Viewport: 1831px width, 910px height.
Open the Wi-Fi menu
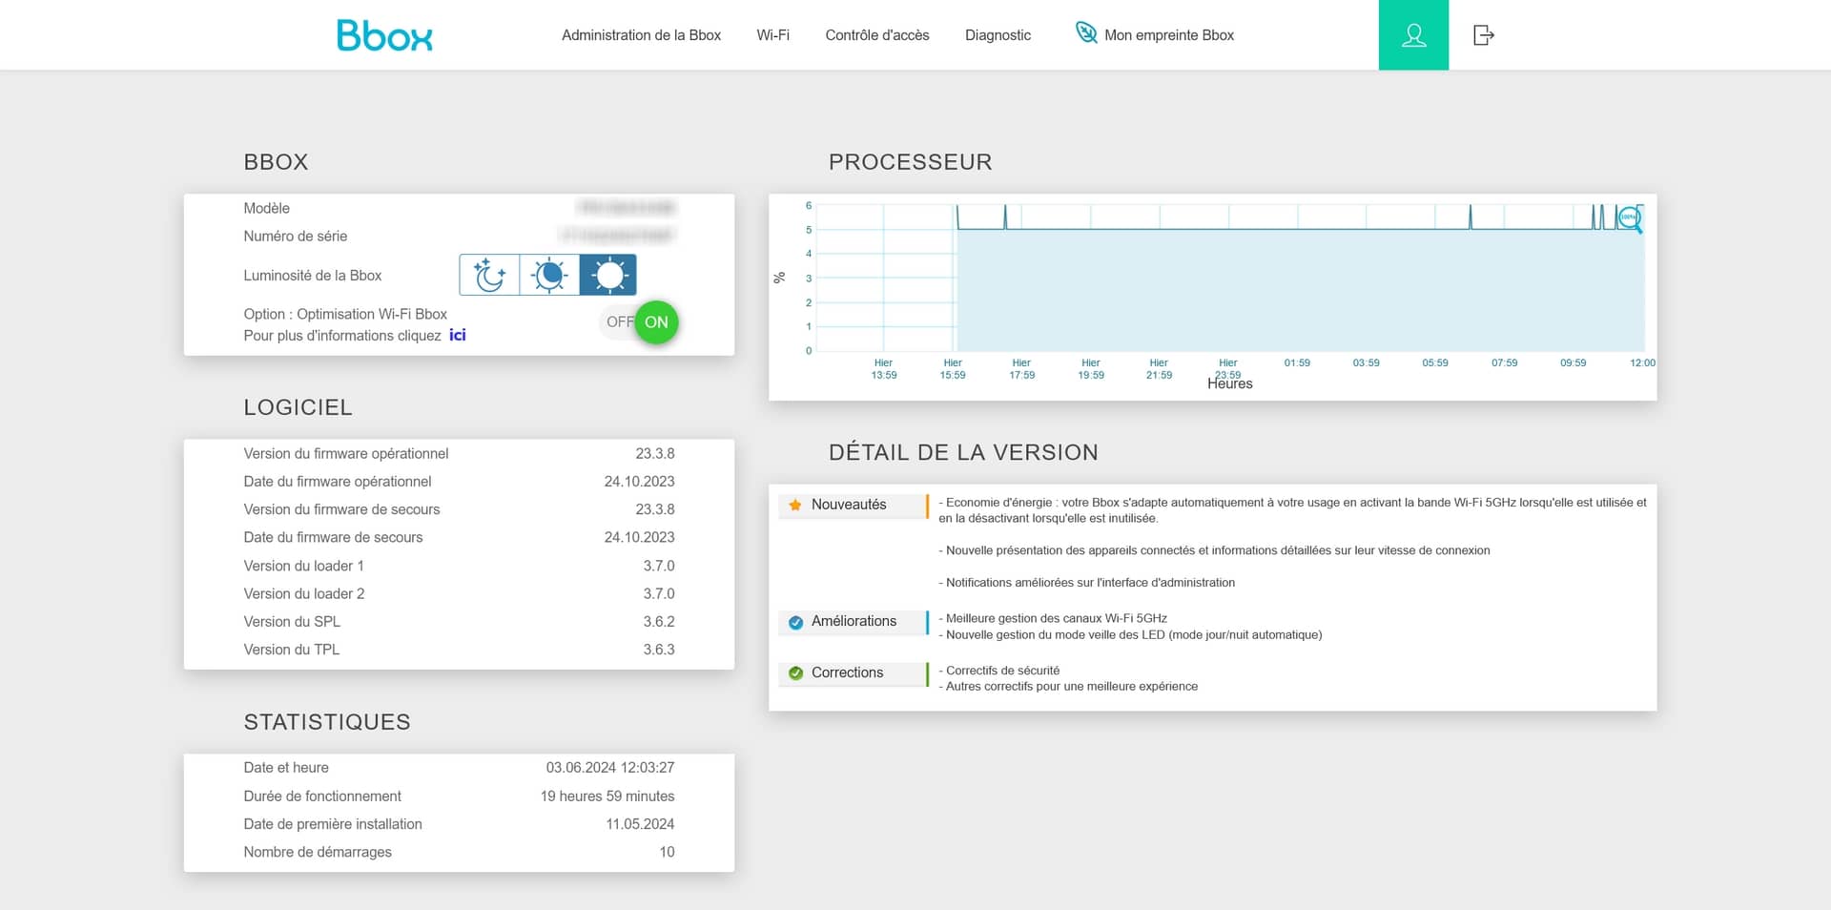click(x=772, y=35)
